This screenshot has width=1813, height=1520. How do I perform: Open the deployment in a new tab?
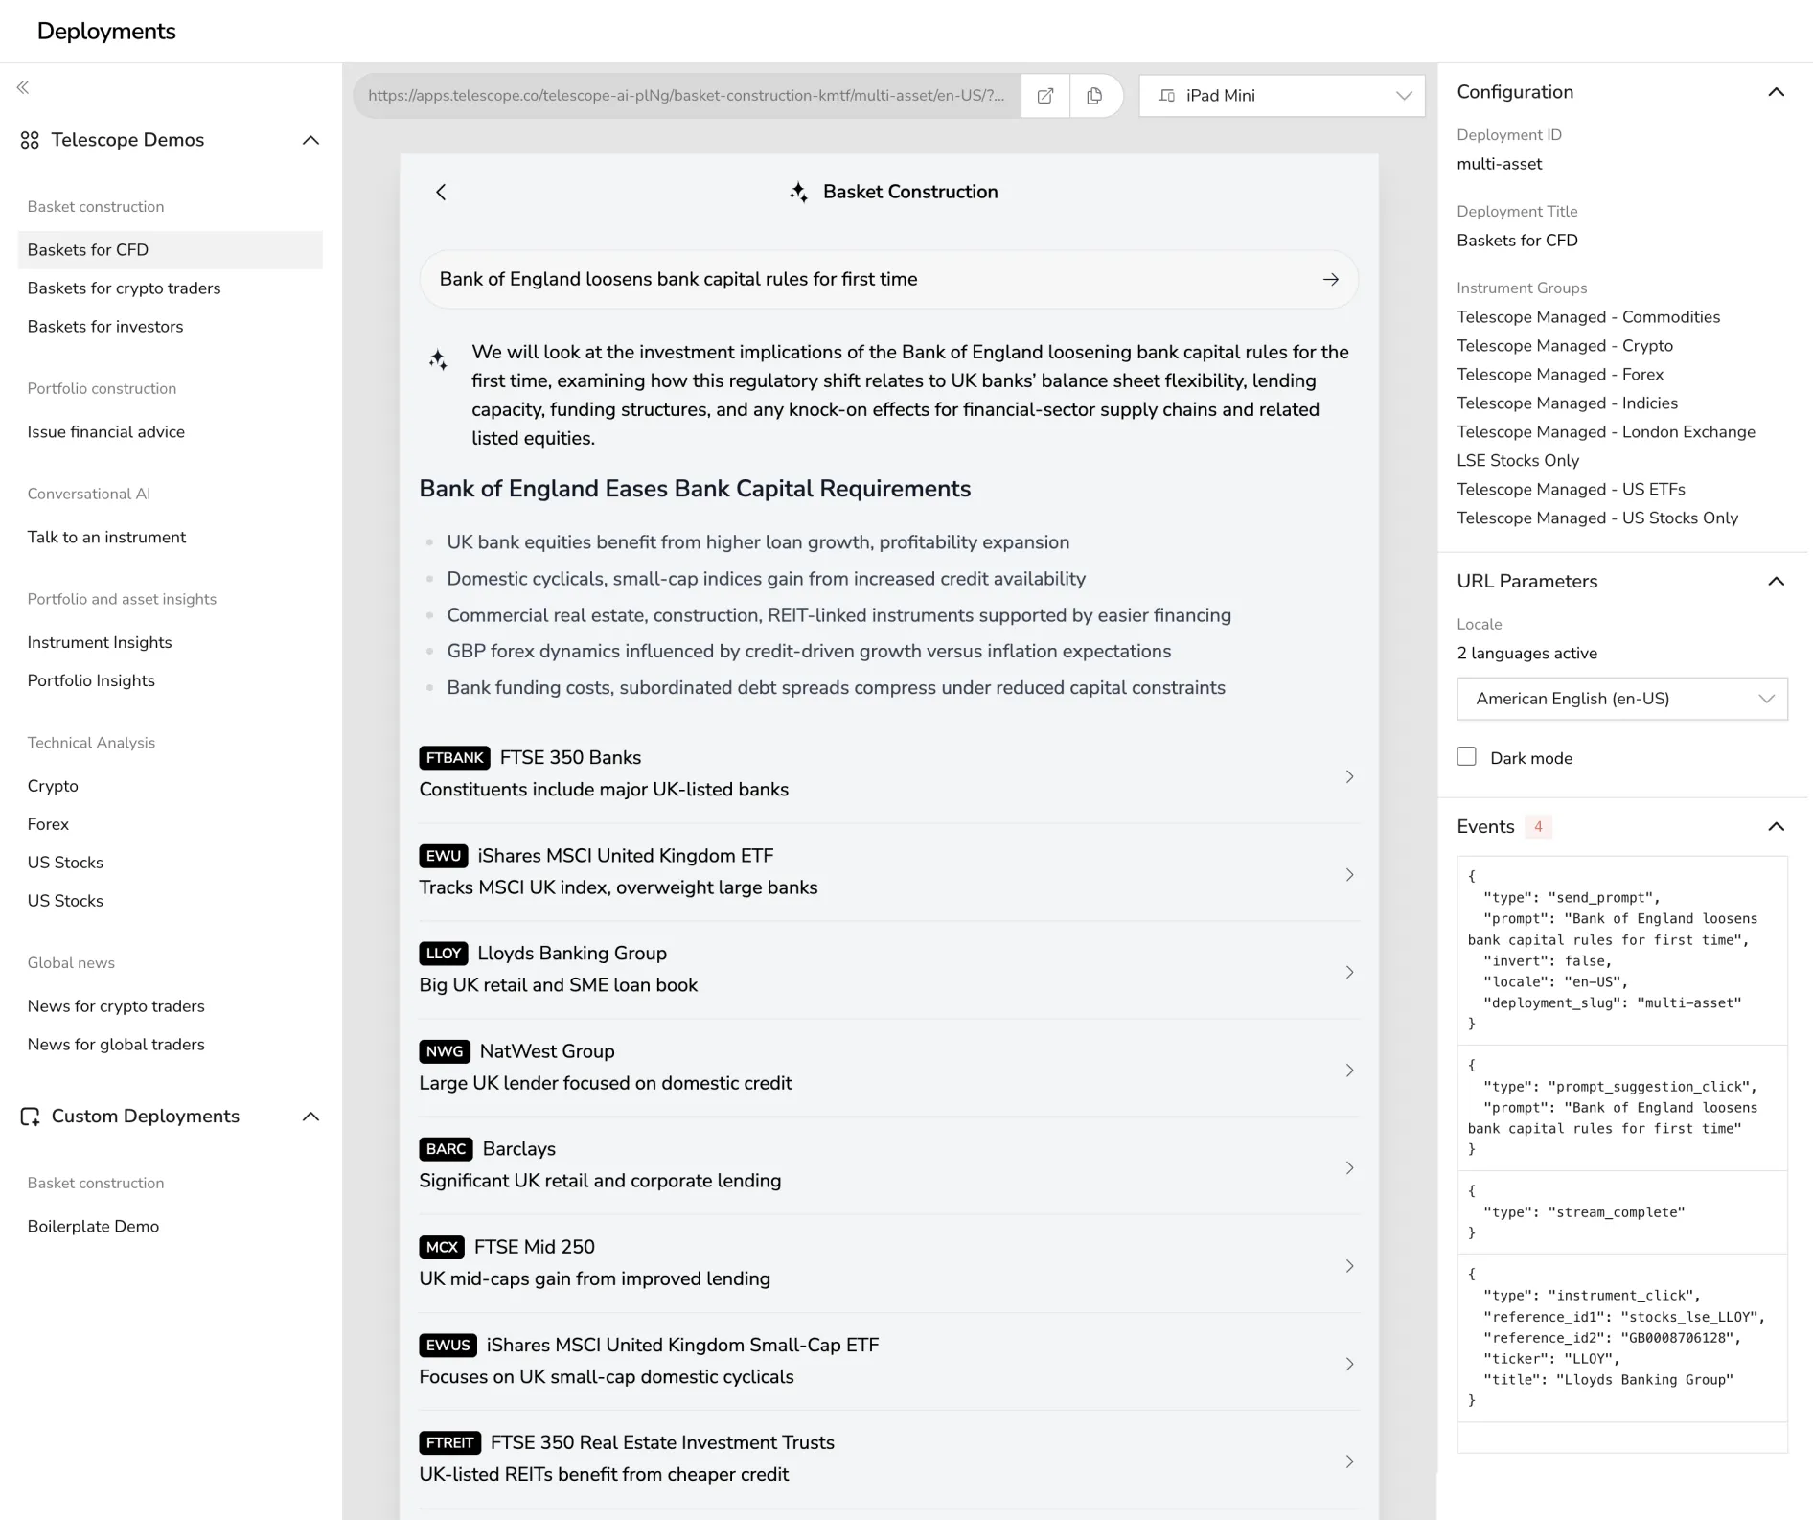(1044, 95)
